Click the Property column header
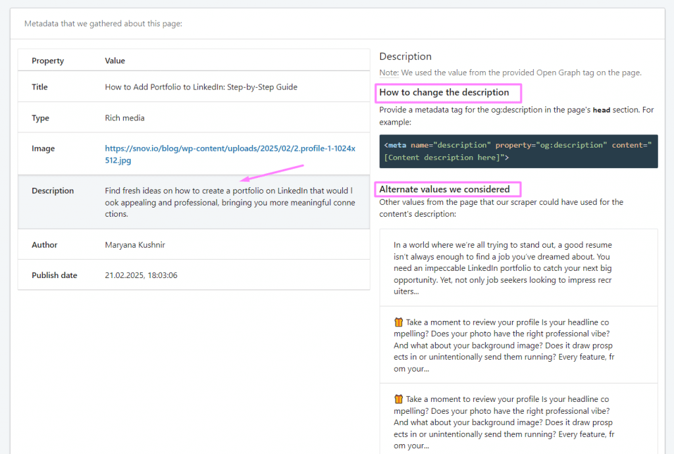This screenshot has height=454, width=674. [x=47, y=60]
